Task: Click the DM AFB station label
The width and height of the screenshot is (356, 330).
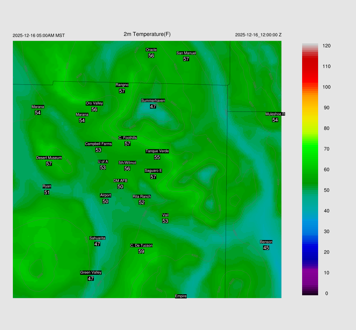Action: click(120, 181)
